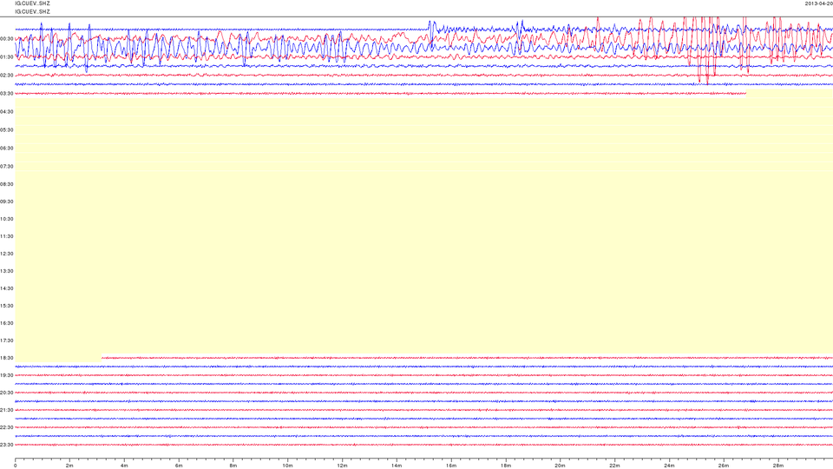The height and width of the screenshot is (469, 833).
Task: Pick the 09:30 time row label
Action: 7,201
